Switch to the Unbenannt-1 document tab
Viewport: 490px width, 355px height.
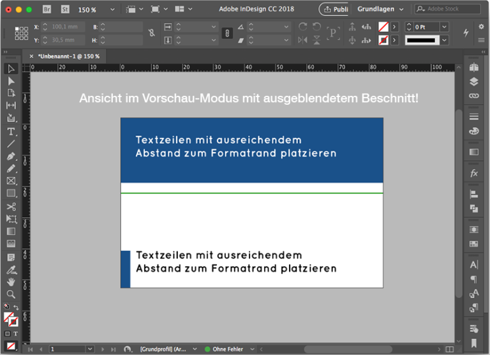68,56
